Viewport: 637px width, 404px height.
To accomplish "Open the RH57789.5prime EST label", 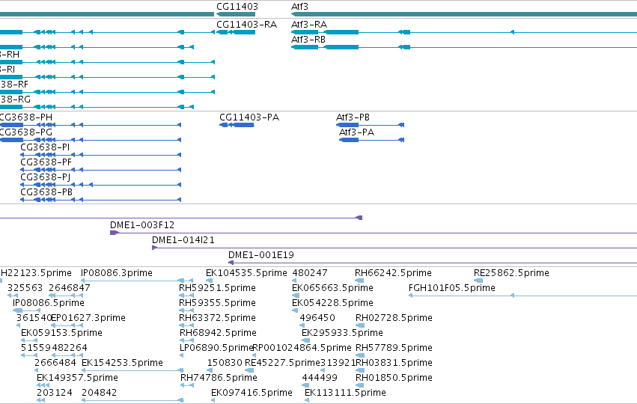I will click(x=394, y=348).
